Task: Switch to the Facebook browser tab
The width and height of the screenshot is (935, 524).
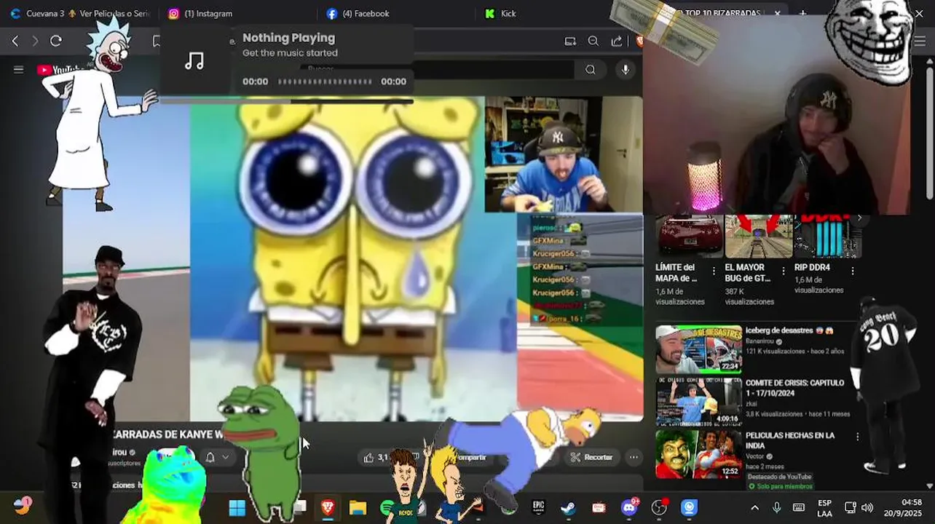Action: pos(366,13)
